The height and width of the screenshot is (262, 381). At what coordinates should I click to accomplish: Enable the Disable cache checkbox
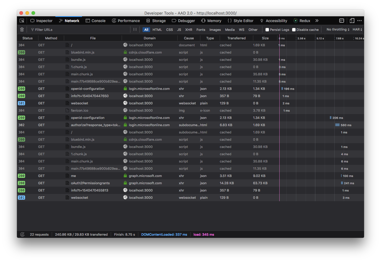click(x=293, y=29)
